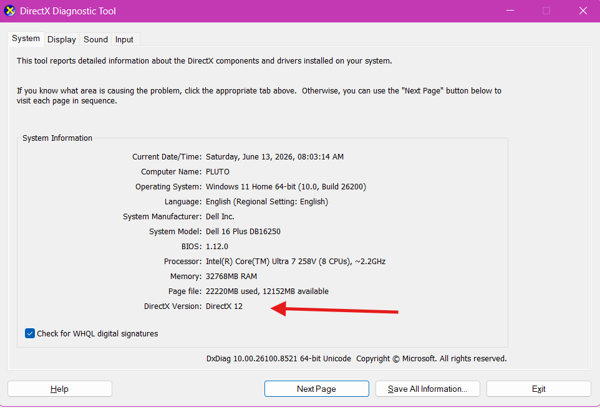Click the Memory label

(186, 276)
